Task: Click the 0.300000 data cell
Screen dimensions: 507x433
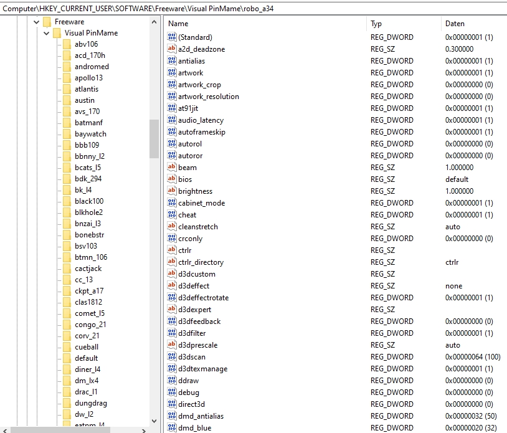Action: tap(459, 49)
